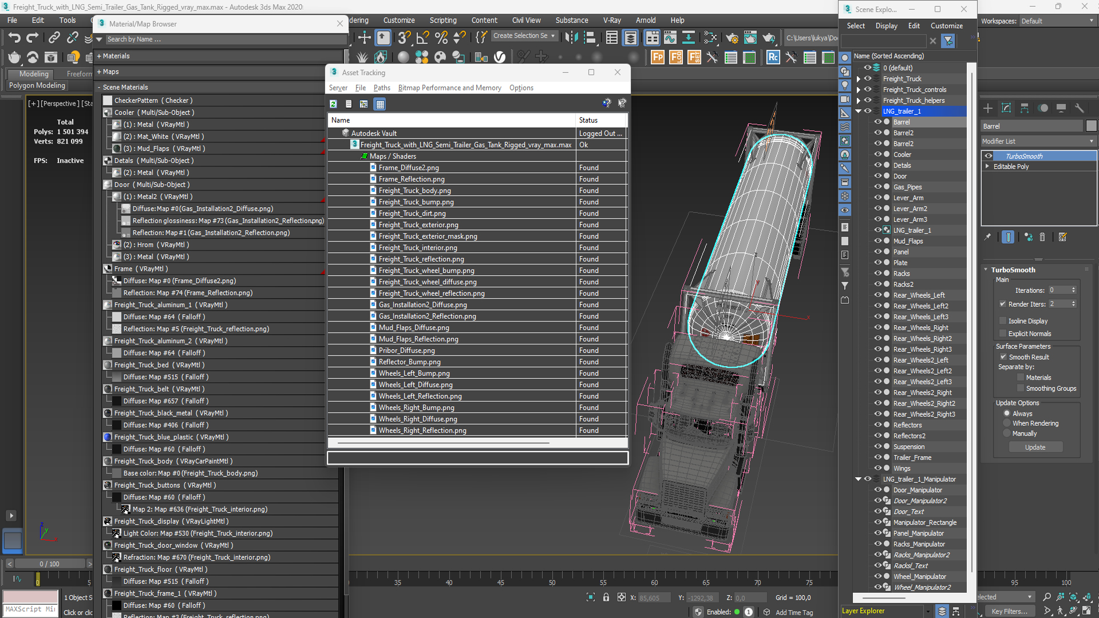Click Configure Modifier Sets icon
The width and height of the screenshot is (1099, 618).
1062,237
